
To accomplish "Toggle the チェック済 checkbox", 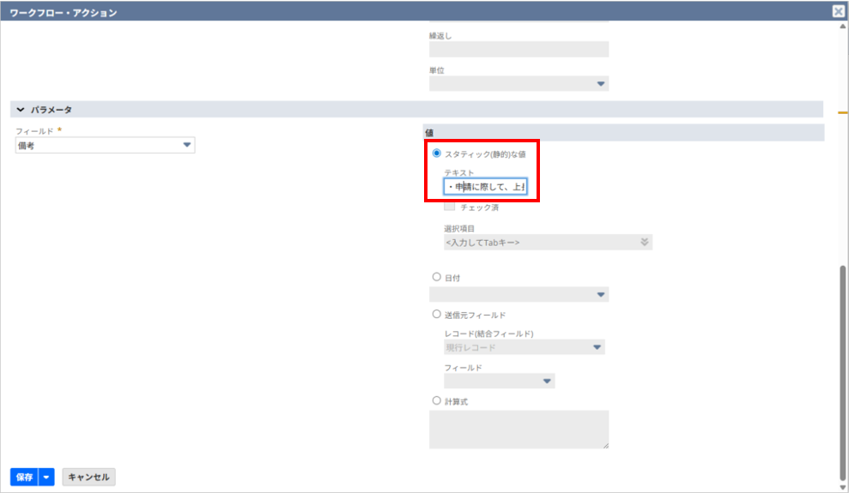I will (449, 207).
